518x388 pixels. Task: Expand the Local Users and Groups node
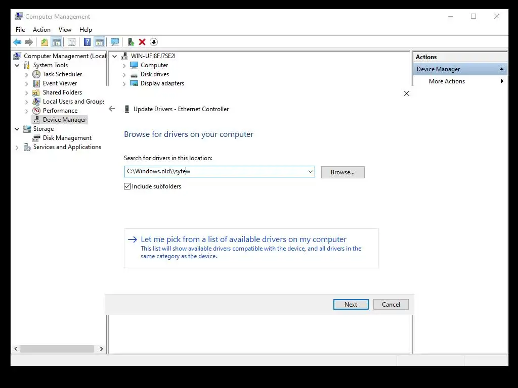coord(26,102)
